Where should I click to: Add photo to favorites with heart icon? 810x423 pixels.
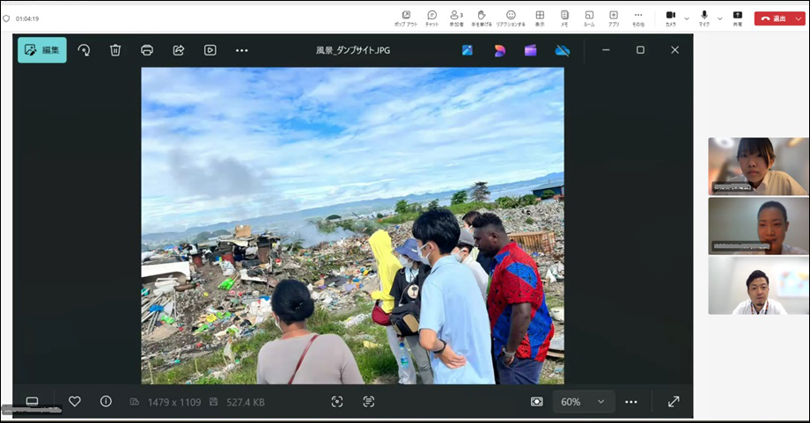(x=75, y=401)
